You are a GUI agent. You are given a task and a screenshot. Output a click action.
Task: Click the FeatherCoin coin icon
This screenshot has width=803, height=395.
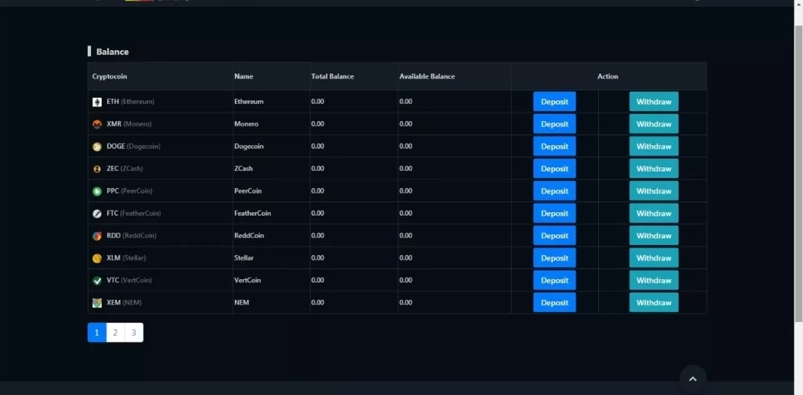(x=97, y=214)
